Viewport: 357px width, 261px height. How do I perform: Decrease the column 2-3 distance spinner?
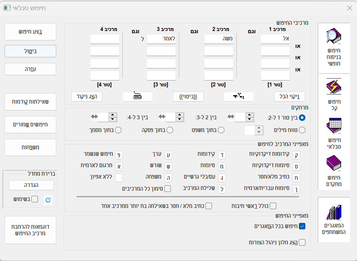(x=180, y=119)
